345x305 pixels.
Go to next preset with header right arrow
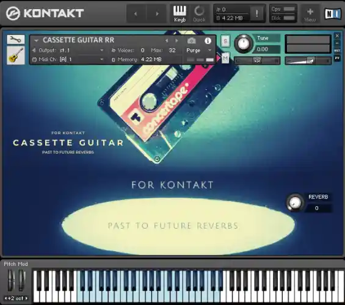click(x=157, y=14)
